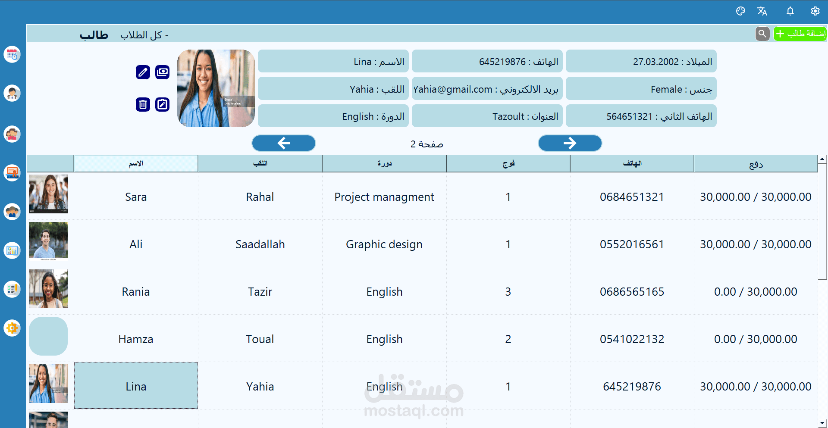This screenshot has height=428, width=828.
Task: Click the surname field showing Yahia
Action: click(x=333, y=89)
